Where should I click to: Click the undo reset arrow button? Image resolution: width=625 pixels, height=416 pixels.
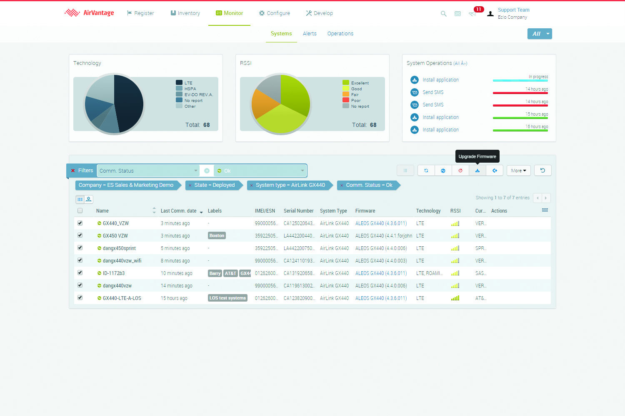click(x=542, y=171)
